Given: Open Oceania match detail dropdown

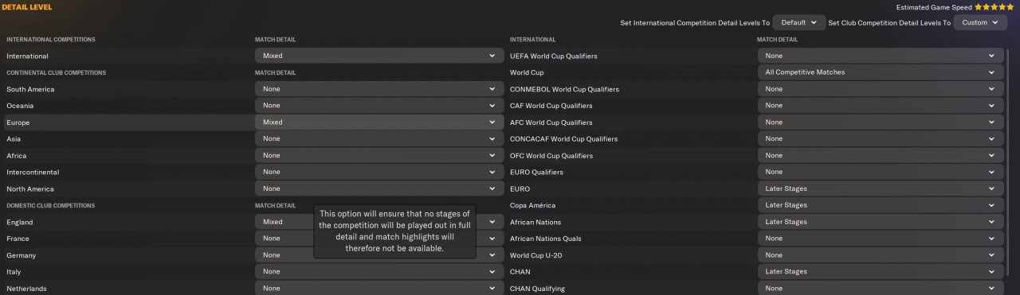Looking at the screenshot, I should pyautogui.click(x=379, y=106).
